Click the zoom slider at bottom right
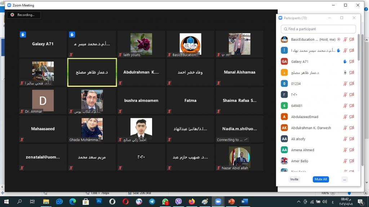369x207 pixels. (x=349, y=193)
